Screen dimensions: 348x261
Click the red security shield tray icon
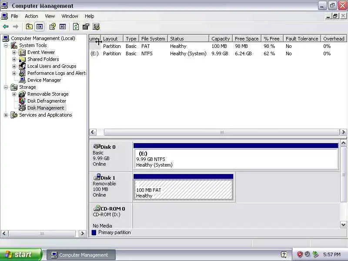click(300, 254)
